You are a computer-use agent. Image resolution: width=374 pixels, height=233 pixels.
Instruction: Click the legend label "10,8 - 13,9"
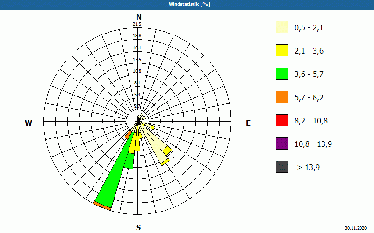tap(313, 144)
